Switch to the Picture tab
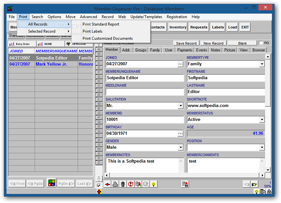The width and height of the screenshot is (281, 203). pos(230,50)
